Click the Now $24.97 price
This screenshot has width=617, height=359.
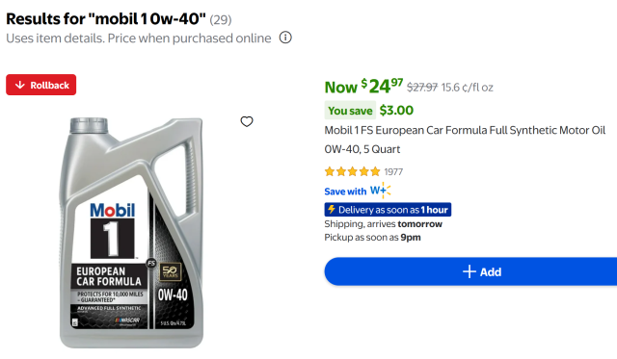coord(363,87)
